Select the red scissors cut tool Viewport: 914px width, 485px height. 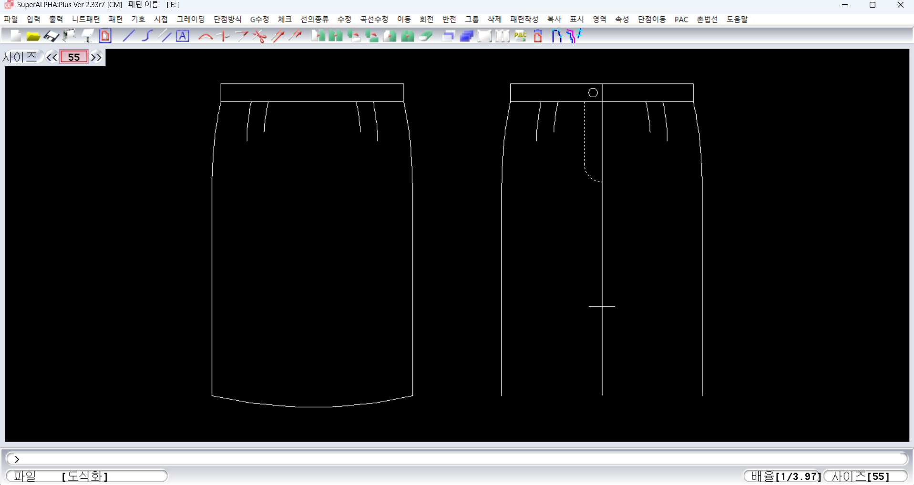(x=260, y=36)
